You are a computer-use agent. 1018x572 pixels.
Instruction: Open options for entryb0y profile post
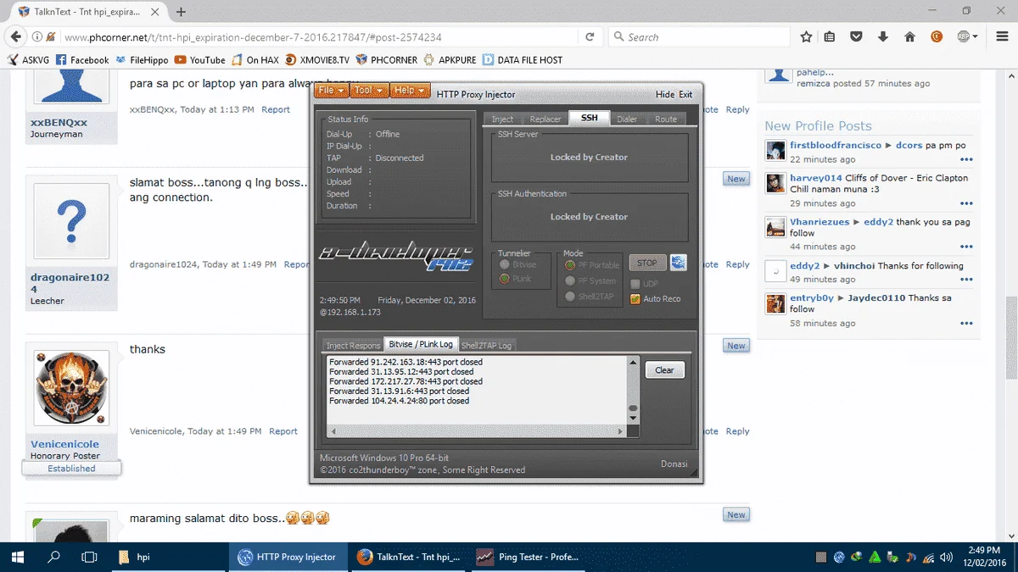click(x=966, y=323)
